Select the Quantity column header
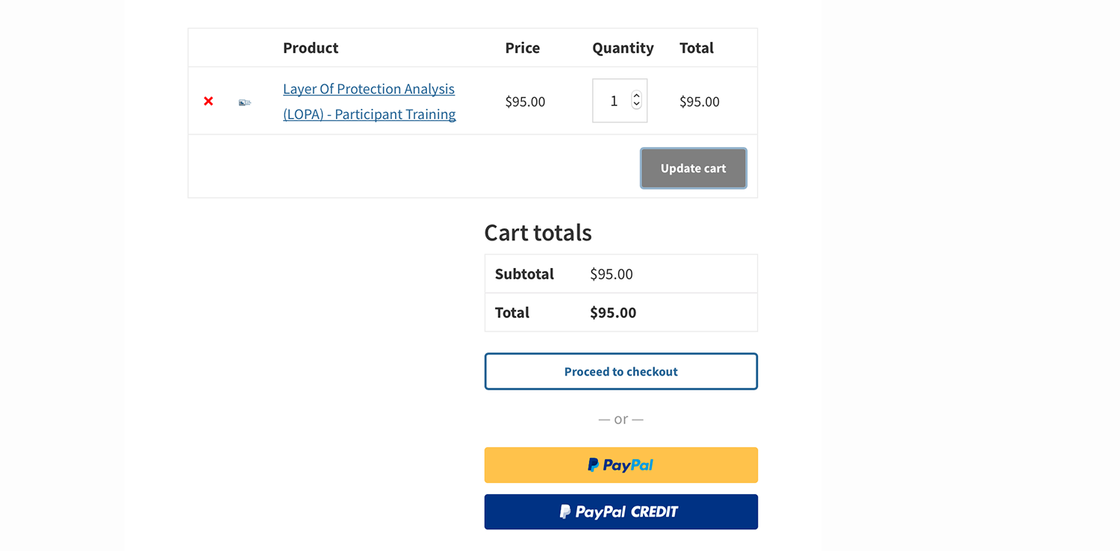This screenshot has height=551, width=1120. (623, 48)
